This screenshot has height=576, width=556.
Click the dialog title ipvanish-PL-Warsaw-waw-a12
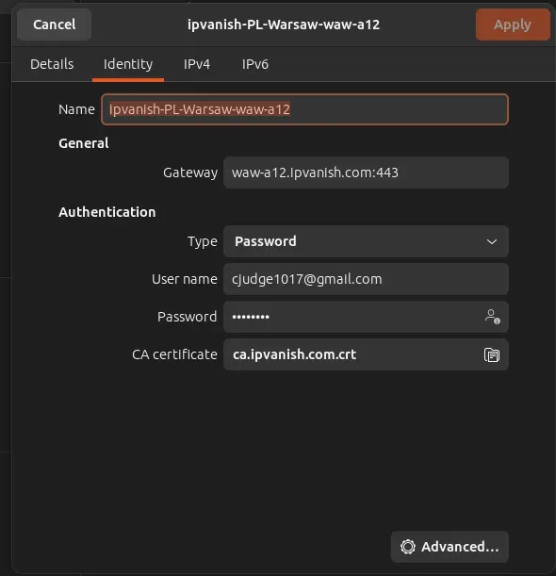284,25
